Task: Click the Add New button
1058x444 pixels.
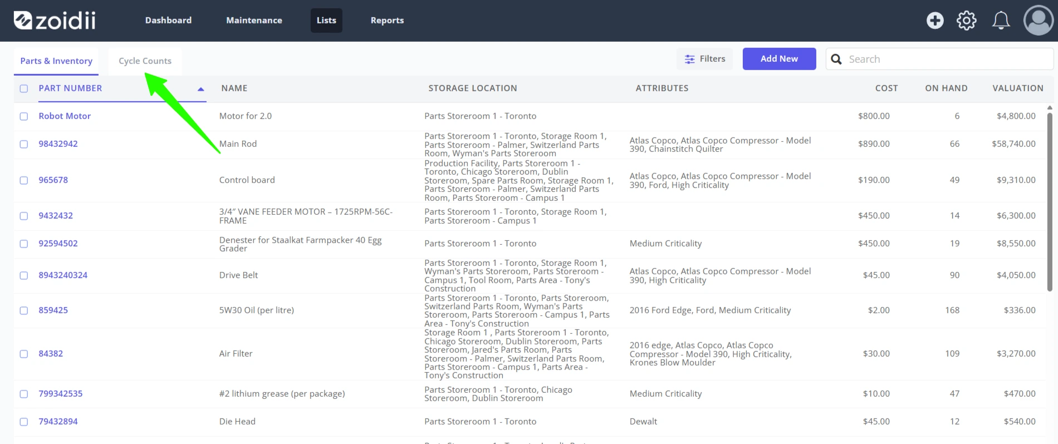Action: (x=779, y=59)
